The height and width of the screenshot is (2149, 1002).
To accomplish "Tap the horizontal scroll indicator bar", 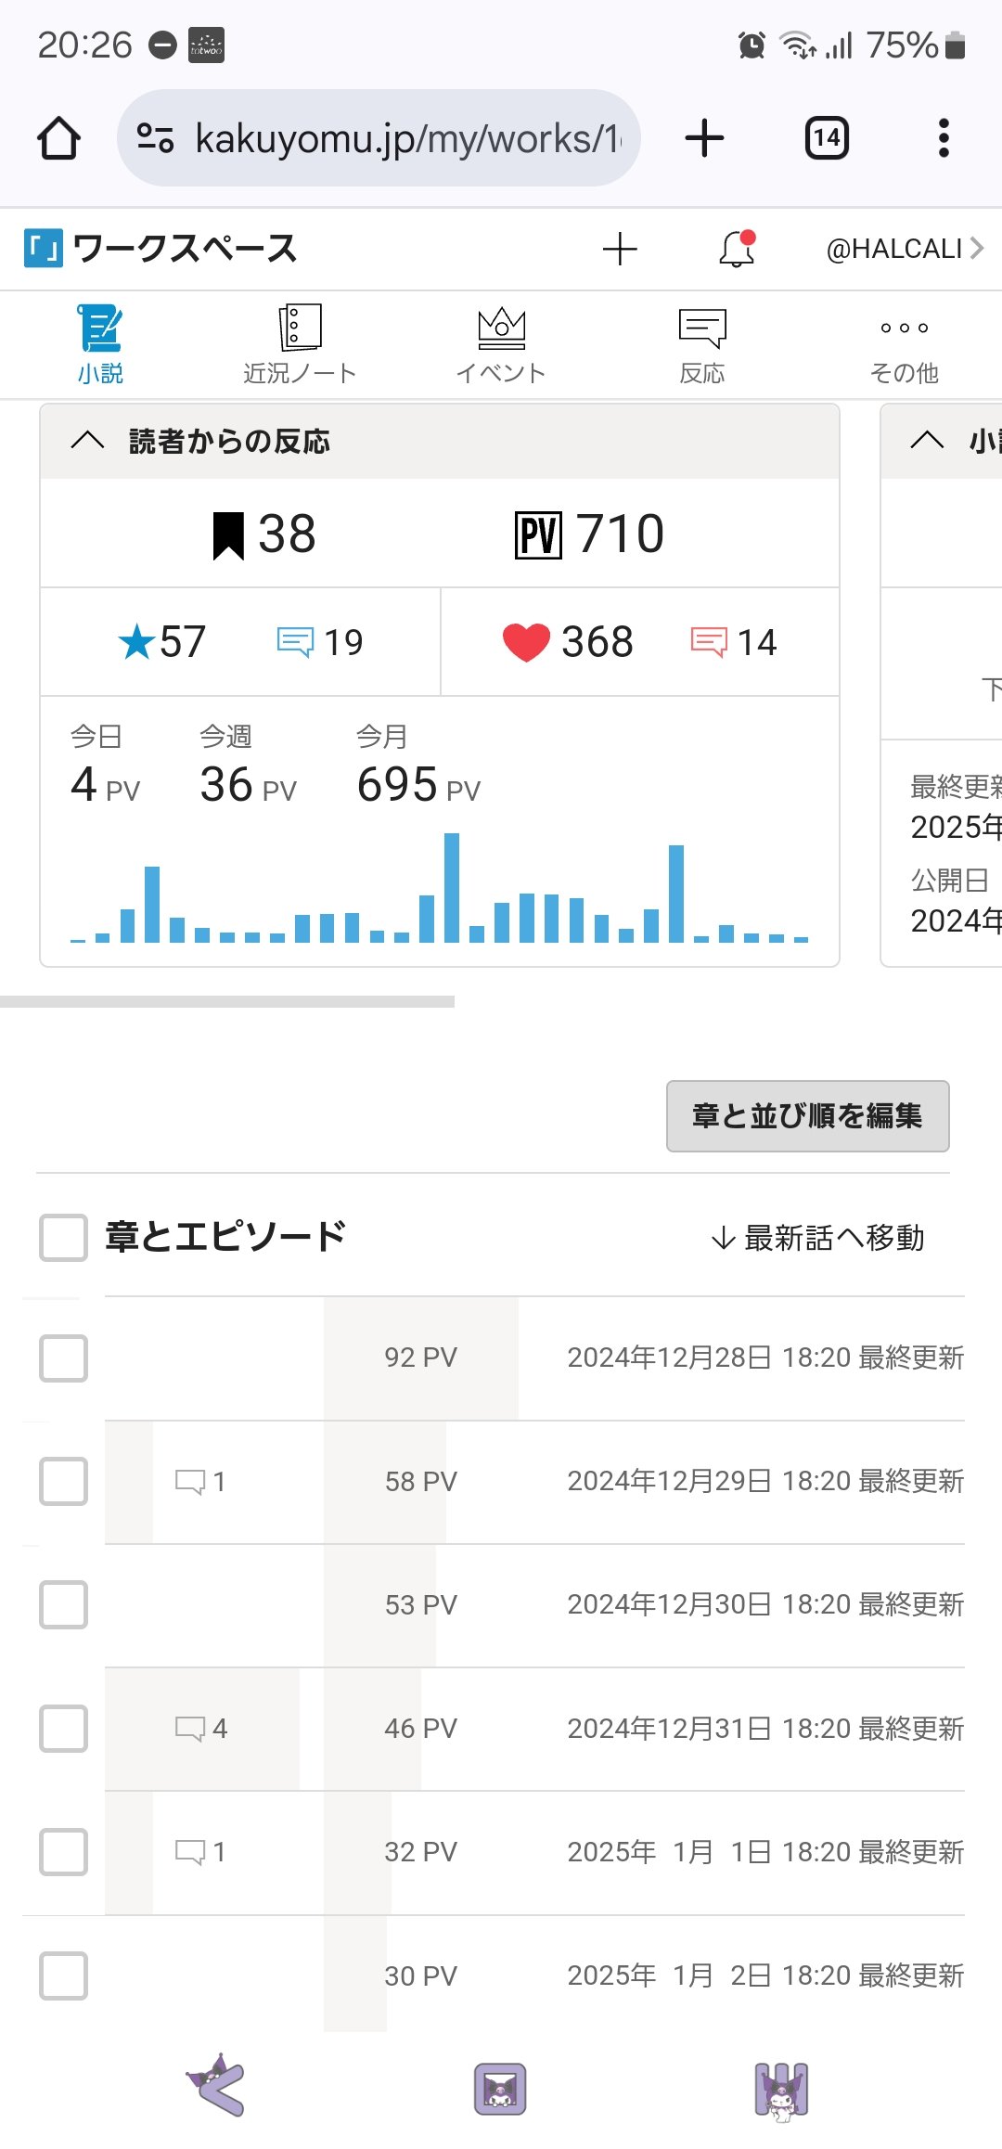I will [227, 1001].
